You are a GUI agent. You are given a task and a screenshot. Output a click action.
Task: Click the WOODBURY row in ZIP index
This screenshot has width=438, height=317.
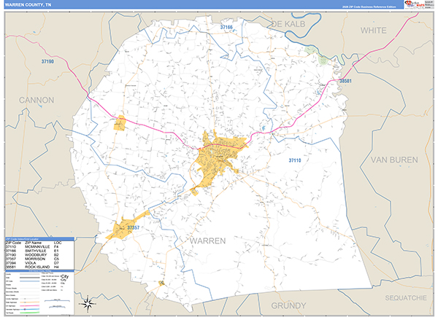tap(33, 255)
